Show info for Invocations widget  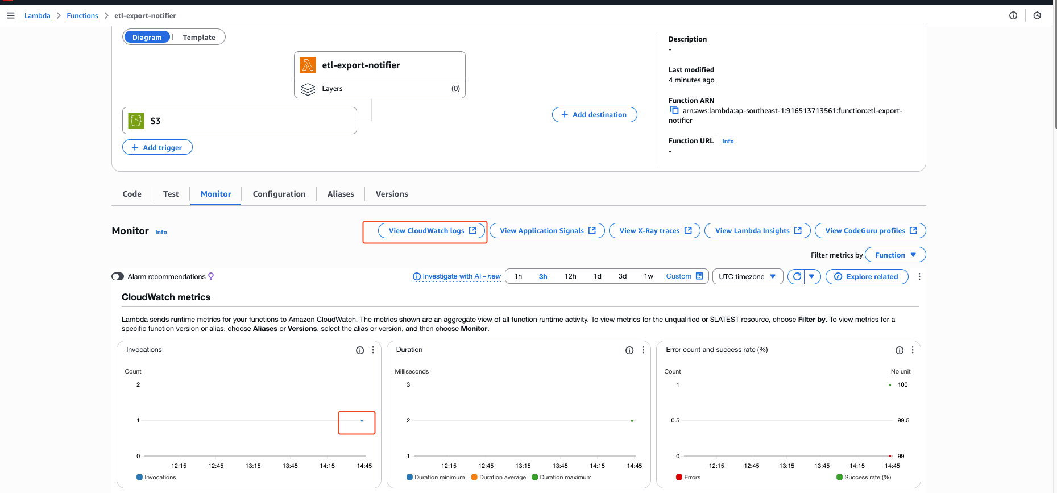360,350
